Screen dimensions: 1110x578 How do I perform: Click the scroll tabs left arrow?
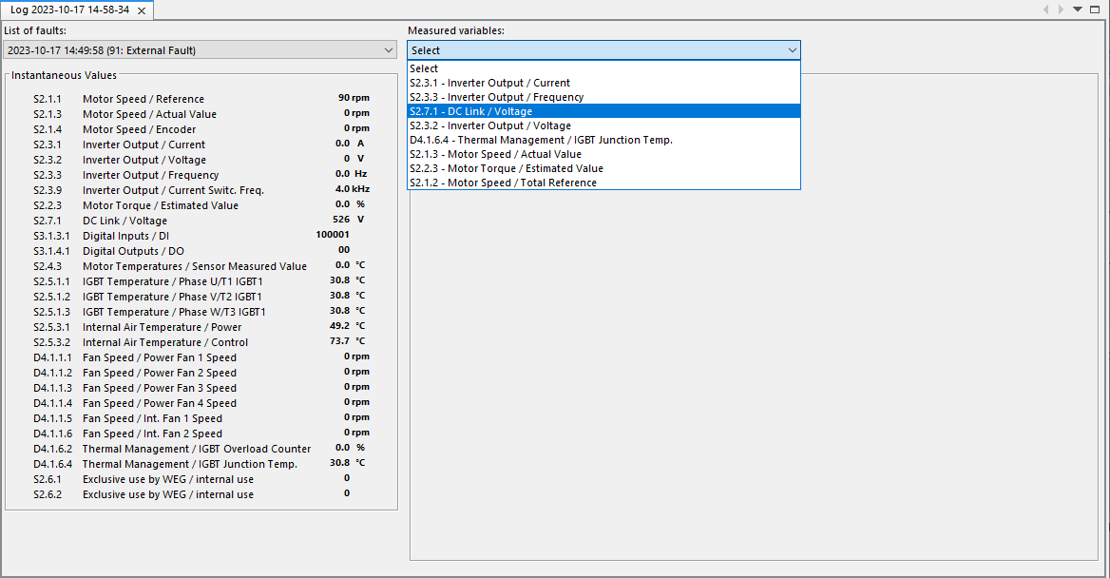1046,10
